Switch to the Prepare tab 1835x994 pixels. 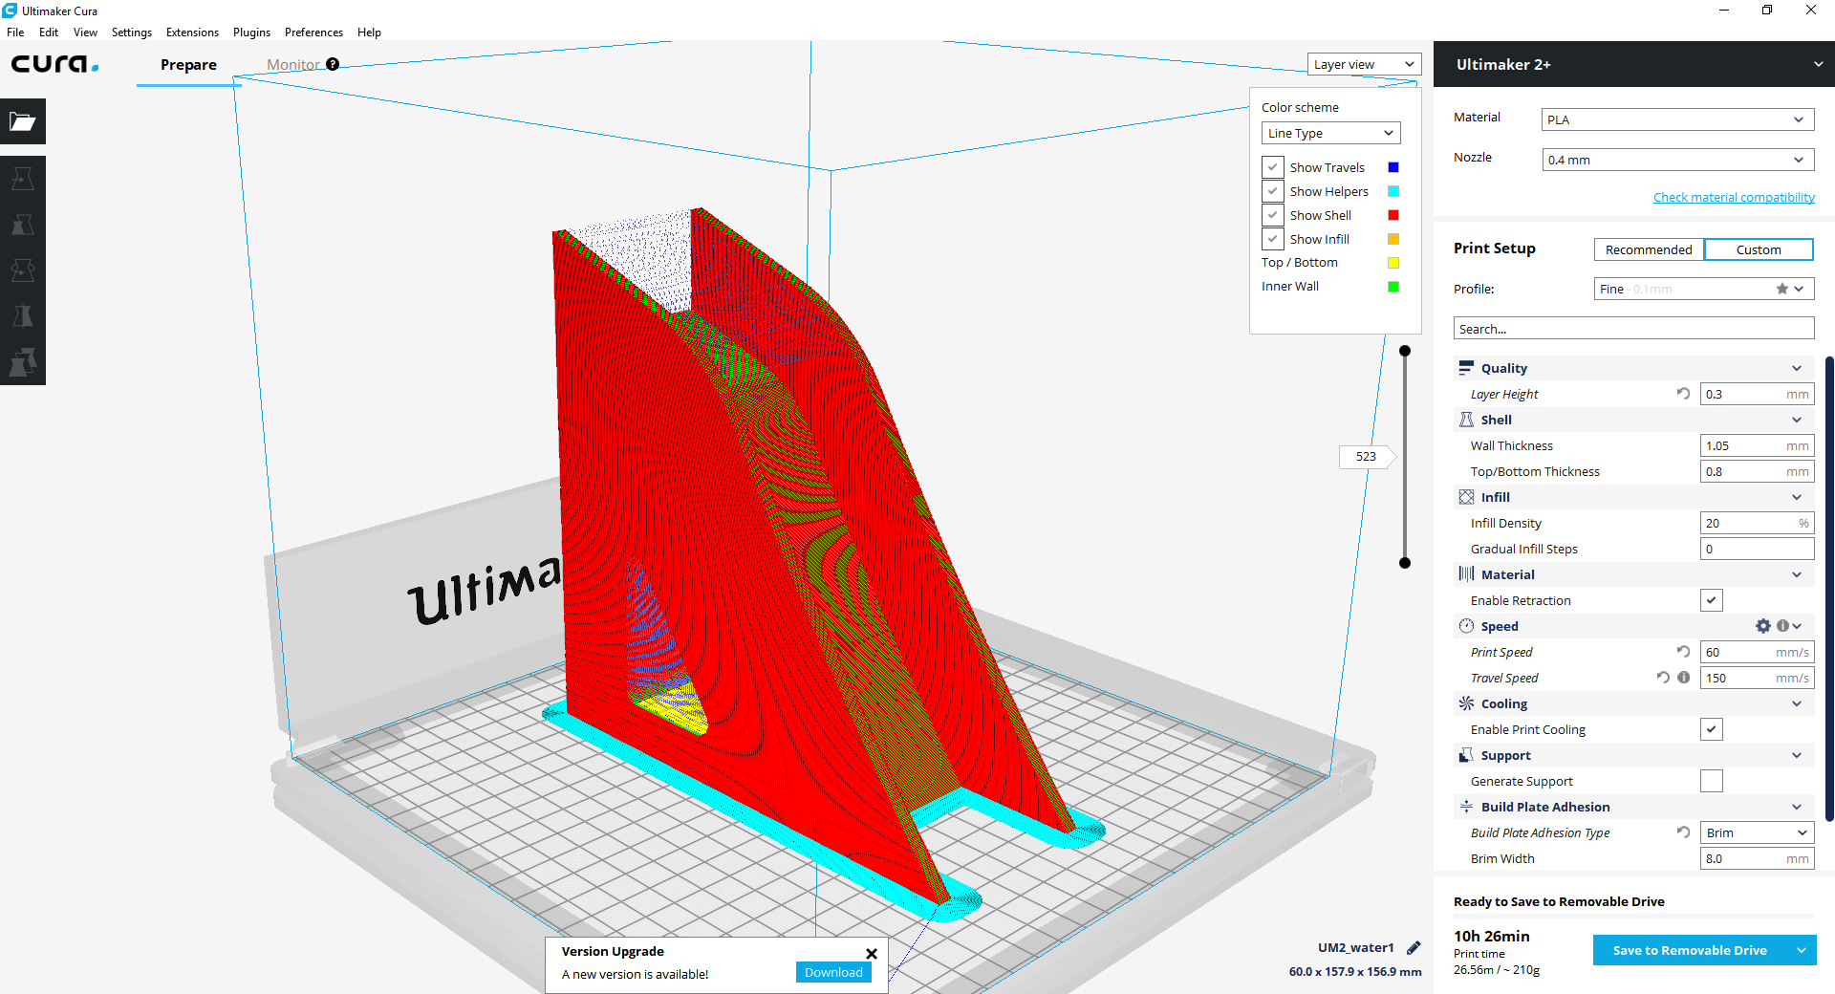(x=188, y=64)
